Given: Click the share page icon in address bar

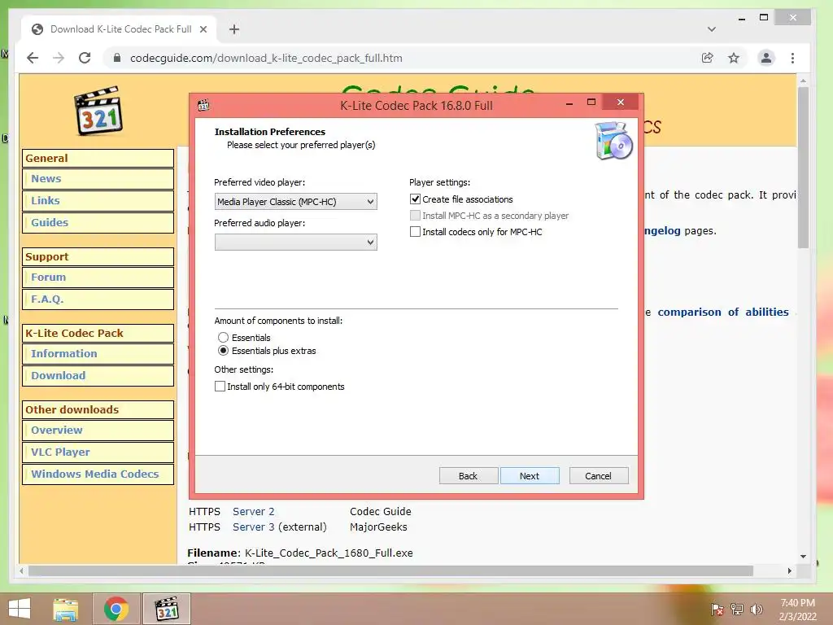Looking at the screenshot, I should point(707,58).
